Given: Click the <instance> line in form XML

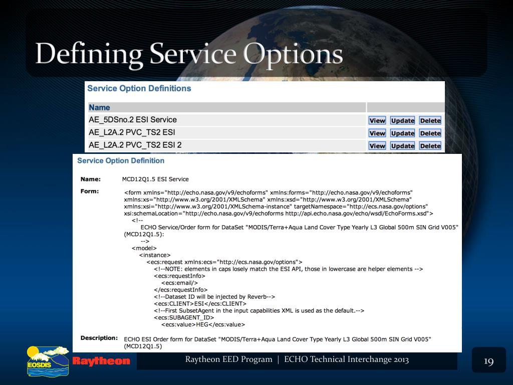Looking at the screenshot, I should [155, 255].
